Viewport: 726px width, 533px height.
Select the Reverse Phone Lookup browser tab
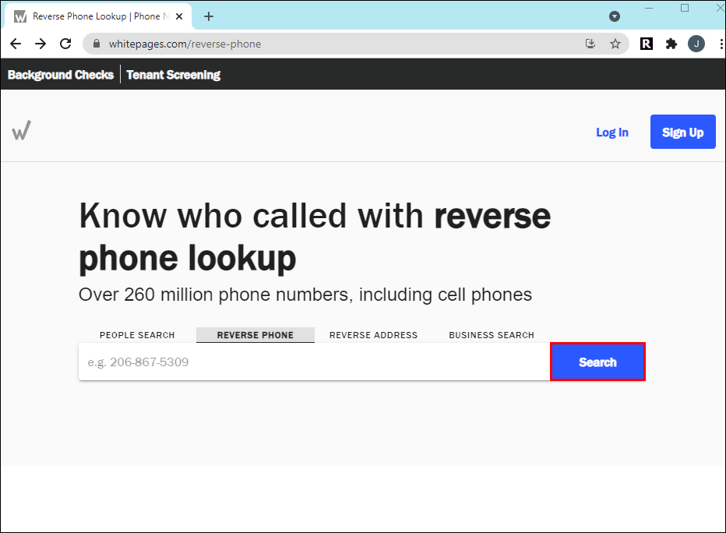point(98,16)
